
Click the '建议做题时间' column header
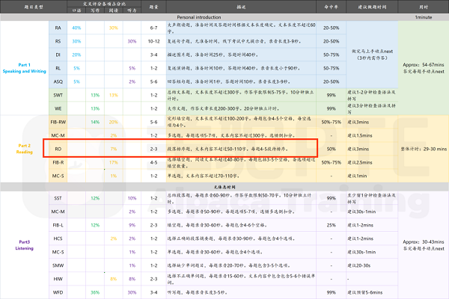372,7
